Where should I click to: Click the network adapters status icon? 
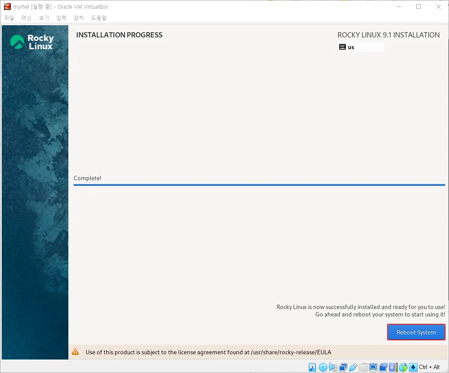343,367
